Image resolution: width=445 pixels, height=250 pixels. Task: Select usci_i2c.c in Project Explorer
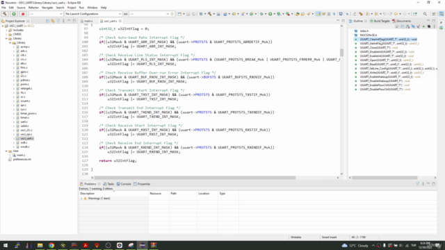click(26, 130)
